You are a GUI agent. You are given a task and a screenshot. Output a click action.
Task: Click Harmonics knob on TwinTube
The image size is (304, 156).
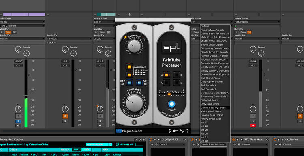tap(134, 46)
